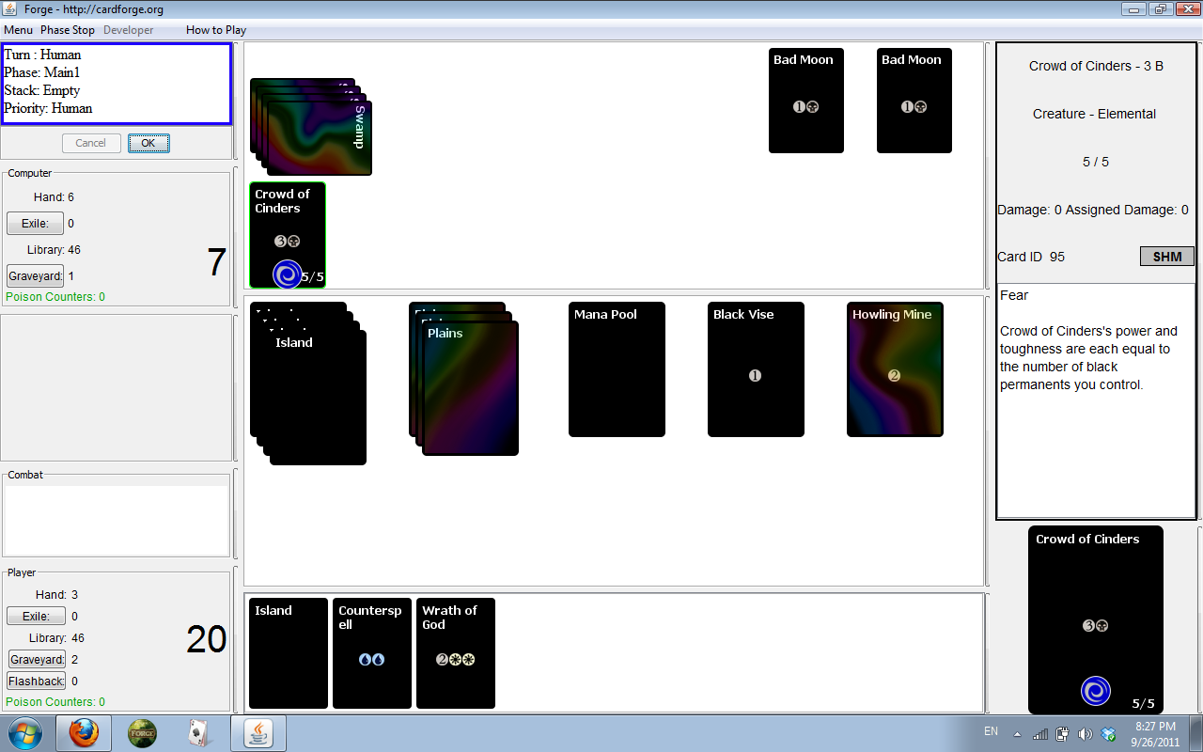
Task: Open the Windows Start menu
Action: [24, 733]
